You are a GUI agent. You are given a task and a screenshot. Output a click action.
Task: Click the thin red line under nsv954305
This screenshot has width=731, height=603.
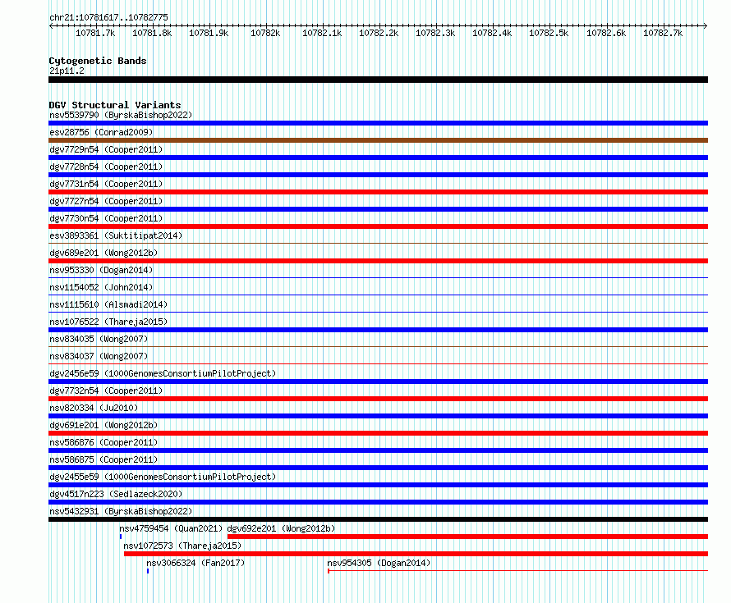point(518,571)
